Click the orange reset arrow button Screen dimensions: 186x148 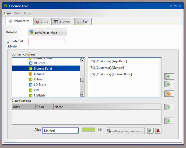click(x=169, y=94)
